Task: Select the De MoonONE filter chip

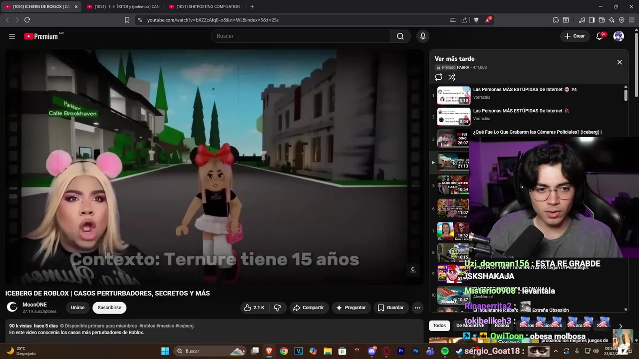Action: pyautogui.click(x=470, y=326)
